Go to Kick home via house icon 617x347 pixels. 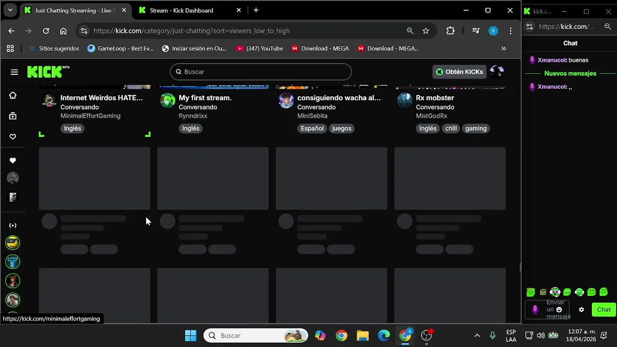13,95
